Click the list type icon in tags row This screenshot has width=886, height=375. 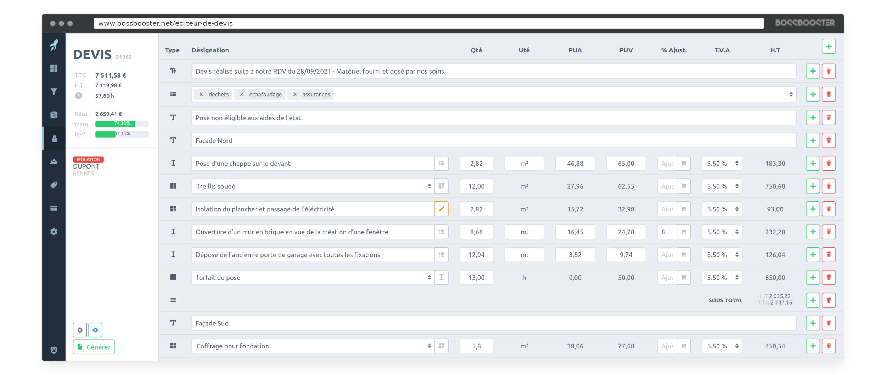click(x=173, y=94)
